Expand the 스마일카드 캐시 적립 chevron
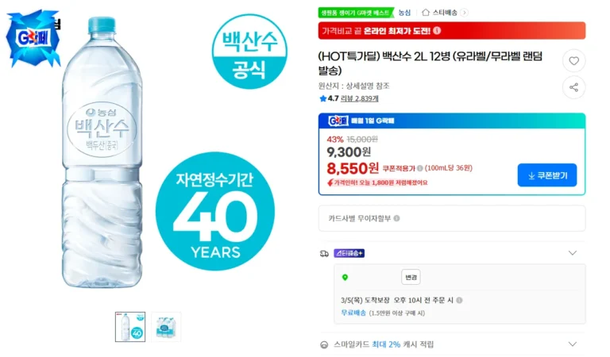The image size is (610, 357). (572, 344)
